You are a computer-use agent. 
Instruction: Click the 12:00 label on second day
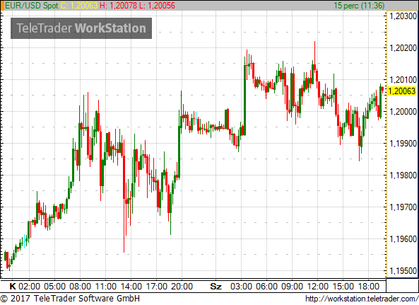click(317, 287)
